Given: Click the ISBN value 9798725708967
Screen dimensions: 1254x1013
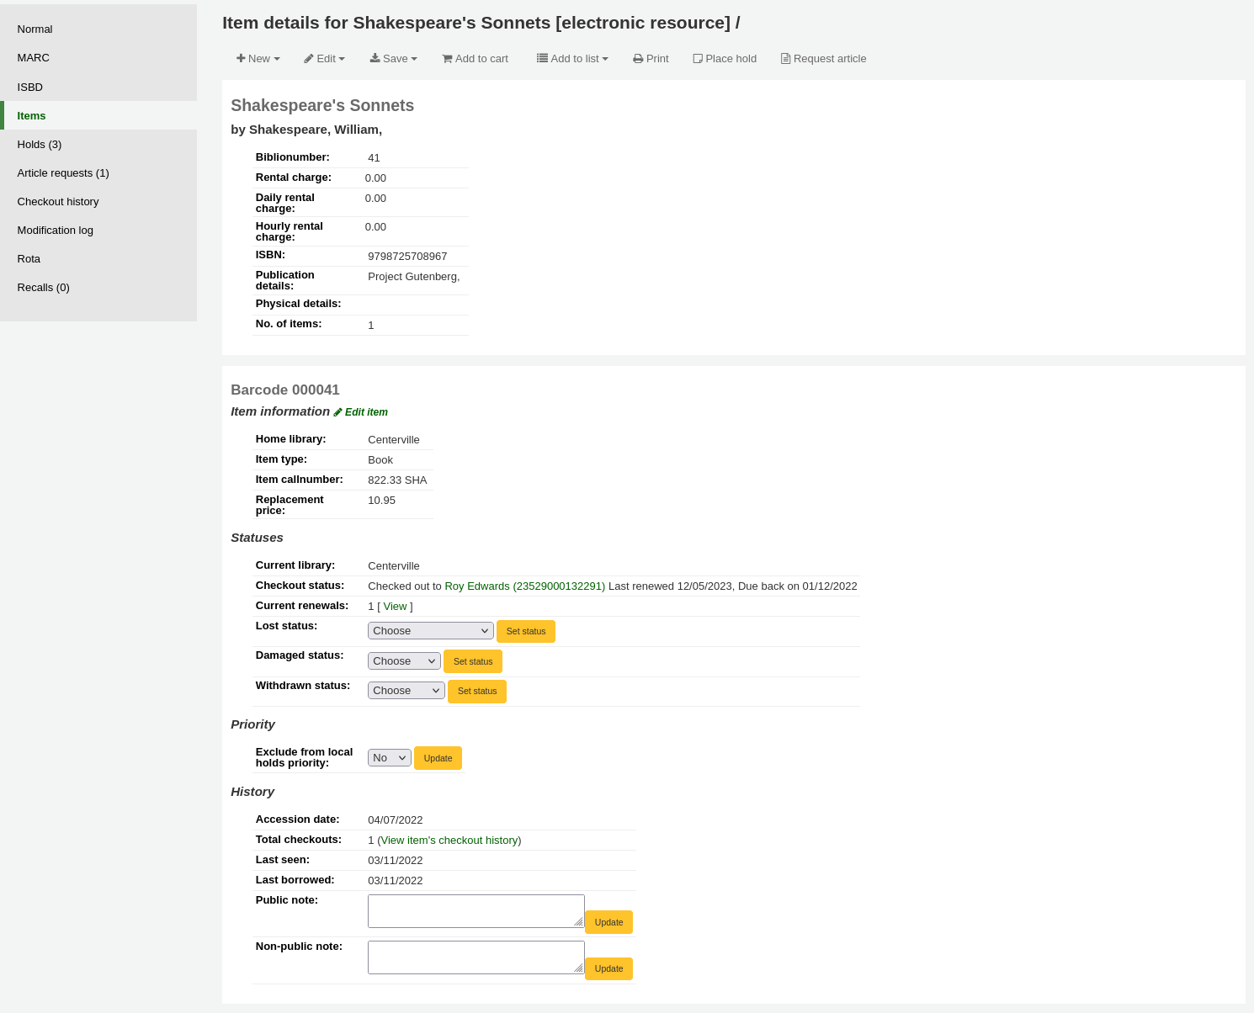Looking at the screenshot, I should pos(407,257).
